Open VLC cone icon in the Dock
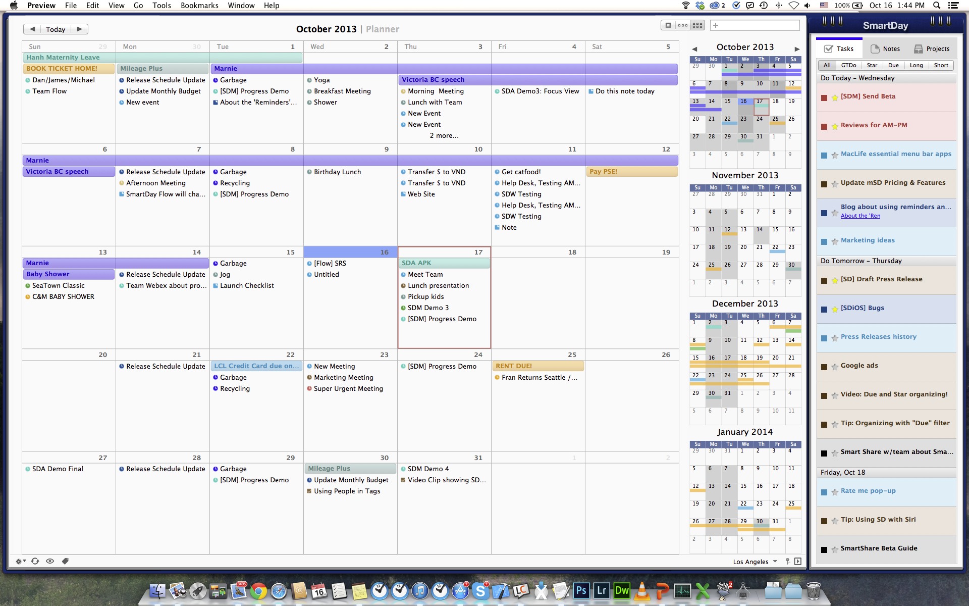969x606 pixels. pyautogui.click(x=642, y=590)
